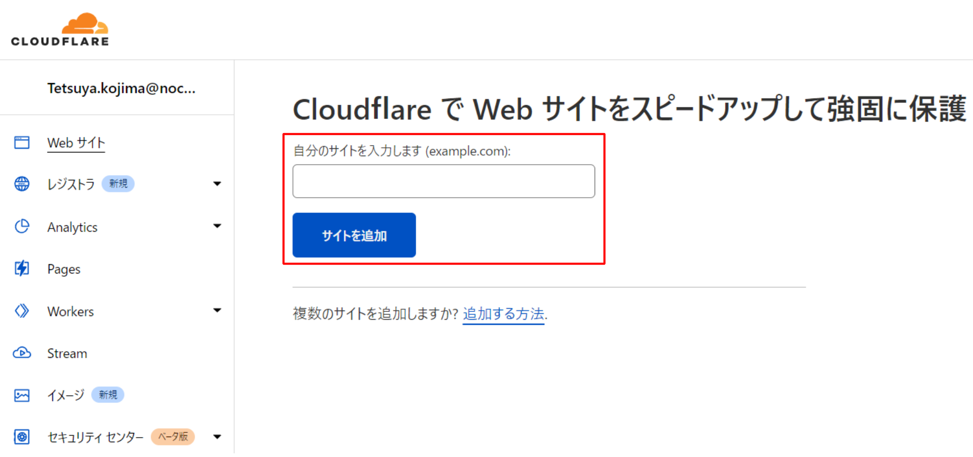Viewport: 973px width, 457px height.
Task: Open the Stream sidebar item
Action: [67, 354]
